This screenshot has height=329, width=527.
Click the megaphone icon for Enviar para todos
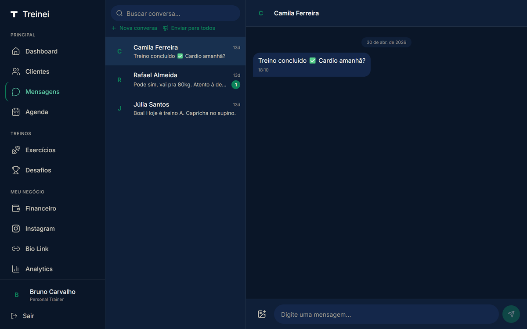tap(166, 28)
